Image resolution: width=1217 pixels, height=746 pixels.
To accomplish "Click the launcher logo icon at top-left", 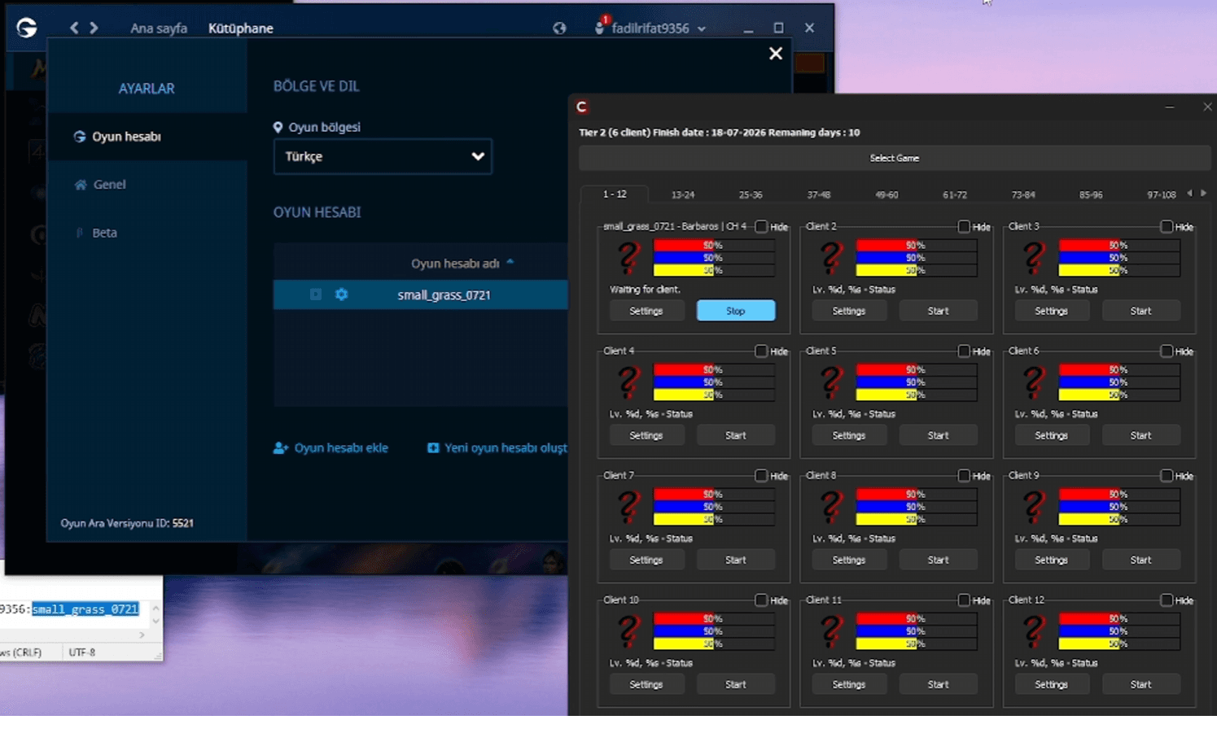I will point(27,28).
